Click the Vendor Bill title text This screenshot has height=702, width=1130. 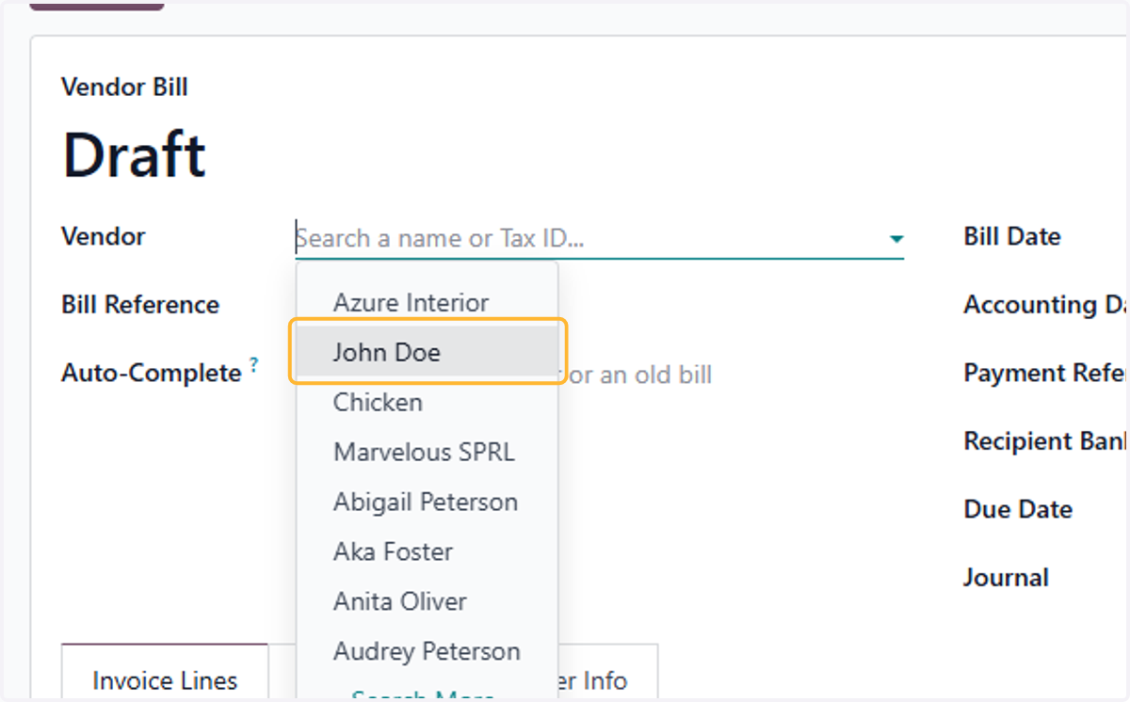coord(124,88)
